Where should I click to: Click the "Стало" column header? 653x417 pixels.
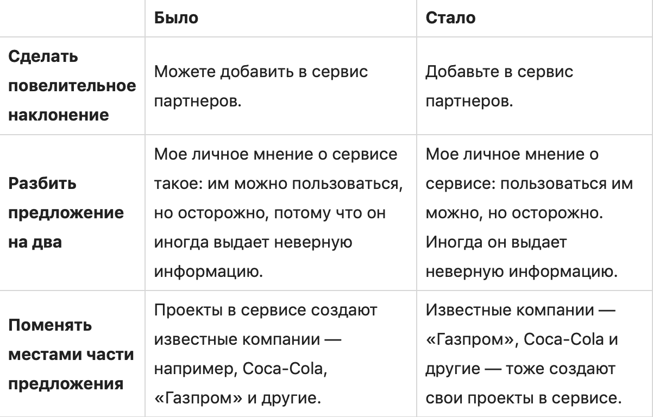[450, 18]
